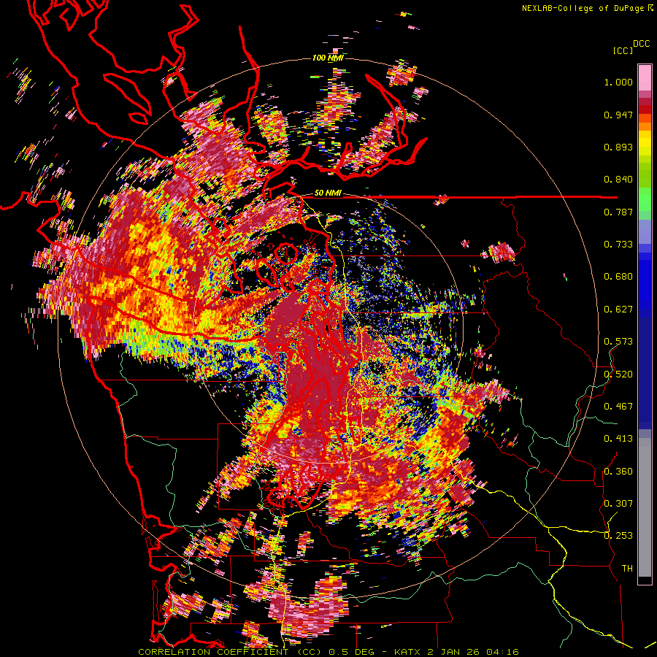Image resolution: width=657 pixels, height=657 pixels.
Task: Click the 0.253 scale value
Action: coord(618,536)
